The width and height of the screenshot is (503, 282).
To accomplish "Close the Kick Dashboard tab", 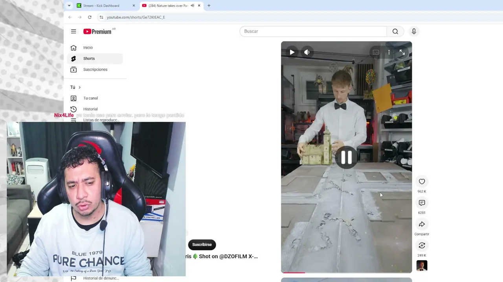I will click(x=134, y=5).
